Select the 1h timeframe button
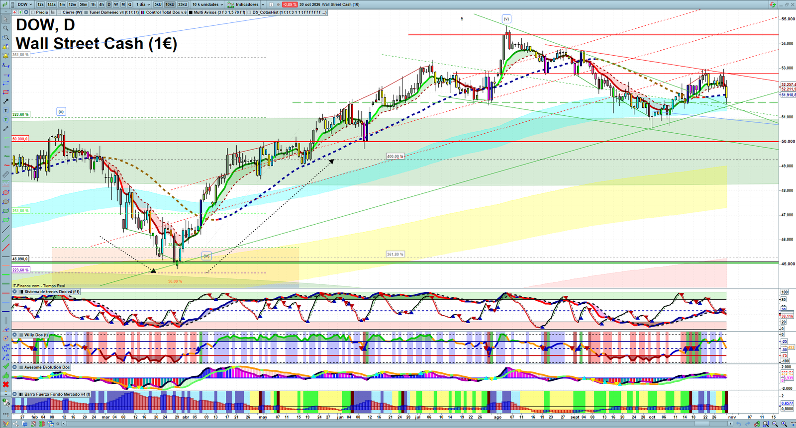Image resolution: width=796 pixels, height=428 pixels. (93, 4)
